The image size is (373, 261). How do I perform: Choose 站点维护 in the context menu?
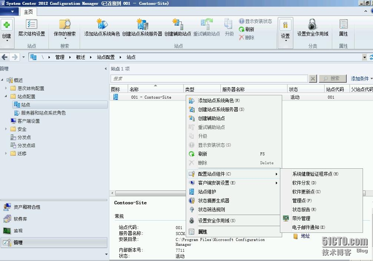(234, 192)
